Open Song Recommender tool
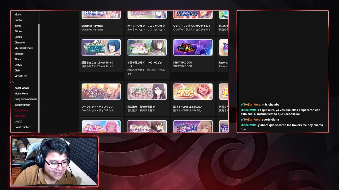This screenshot has height=190, width=339. 26,99
